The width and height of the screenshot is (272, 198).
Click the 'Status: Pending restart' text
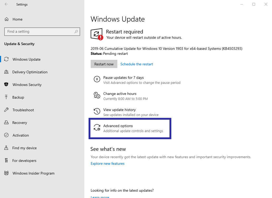pyautogui.click(x=109, y=54)
